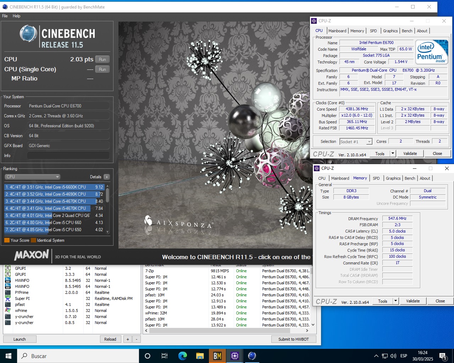The image size is (454, 363).
Task: Open the File menu in Cinebench
Action: pos(5,16)
